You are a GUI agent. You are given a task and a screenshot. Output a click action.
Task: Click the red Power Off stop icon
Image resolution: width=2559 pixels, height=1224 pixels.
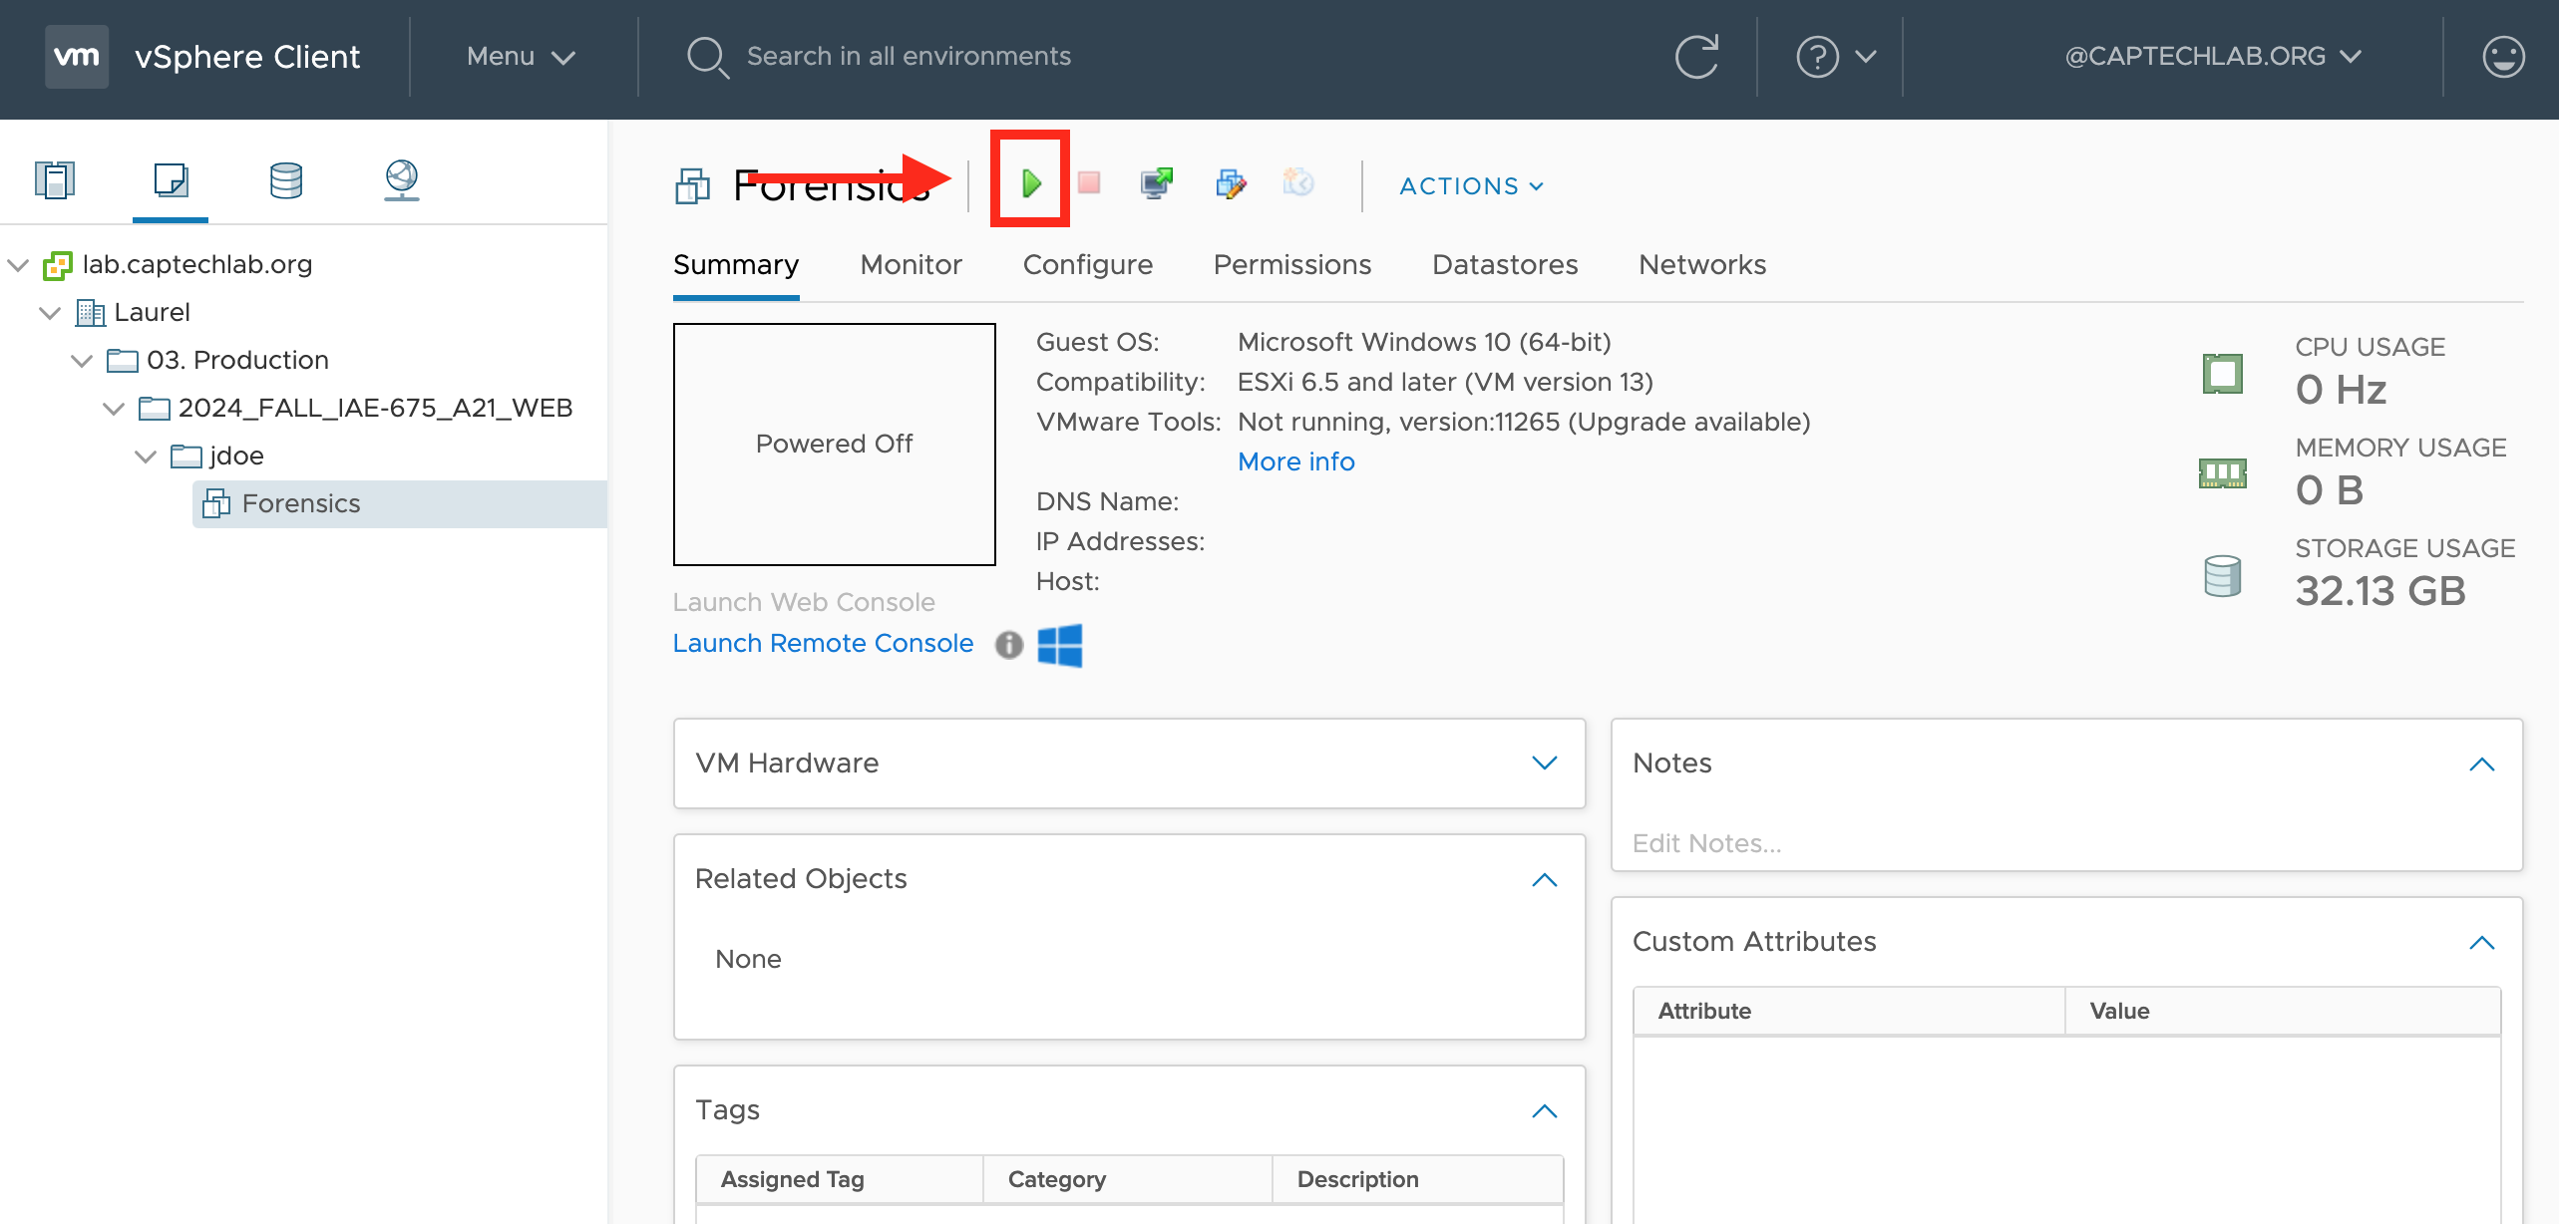[1088, 182]
